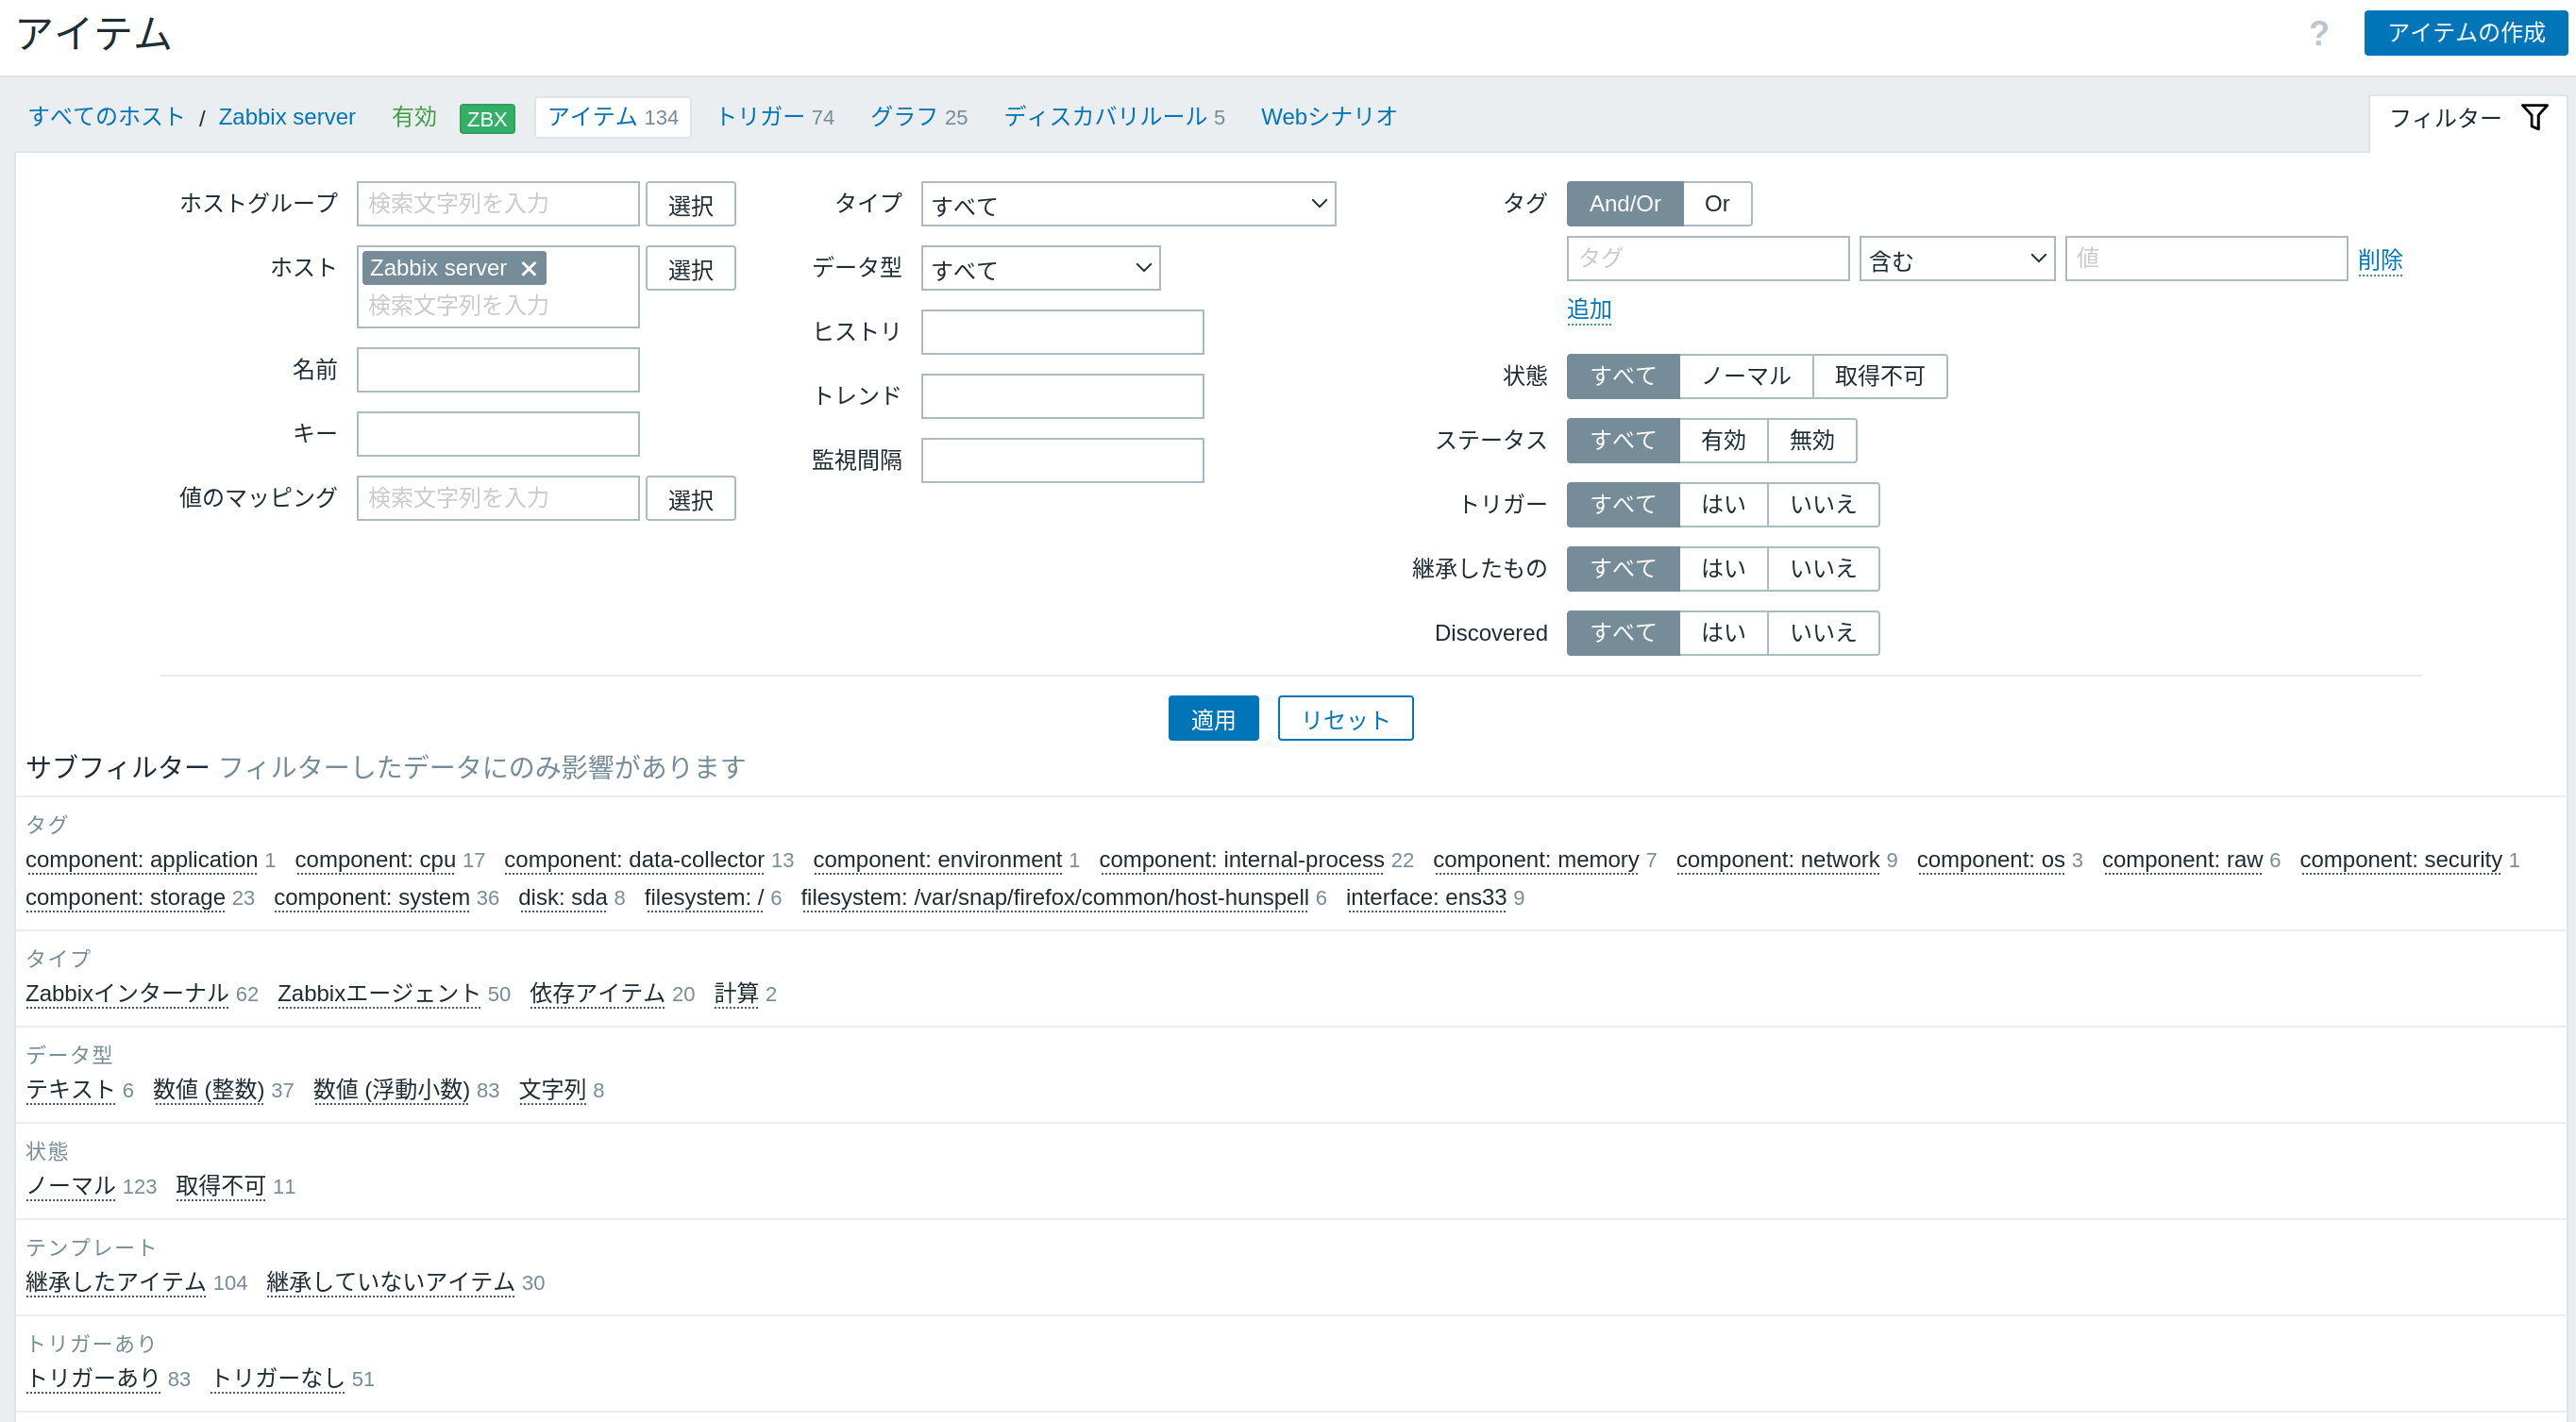Screen dimensions: 2576x1422
Task: Open the データ型 dropdown
Action: (1040, 268)
